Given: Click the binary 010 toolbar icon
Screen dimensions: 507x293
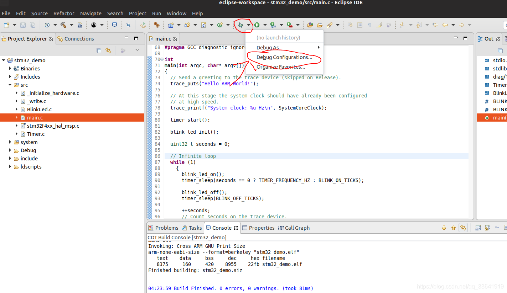Looking at the screenshot, I should 80,25.
